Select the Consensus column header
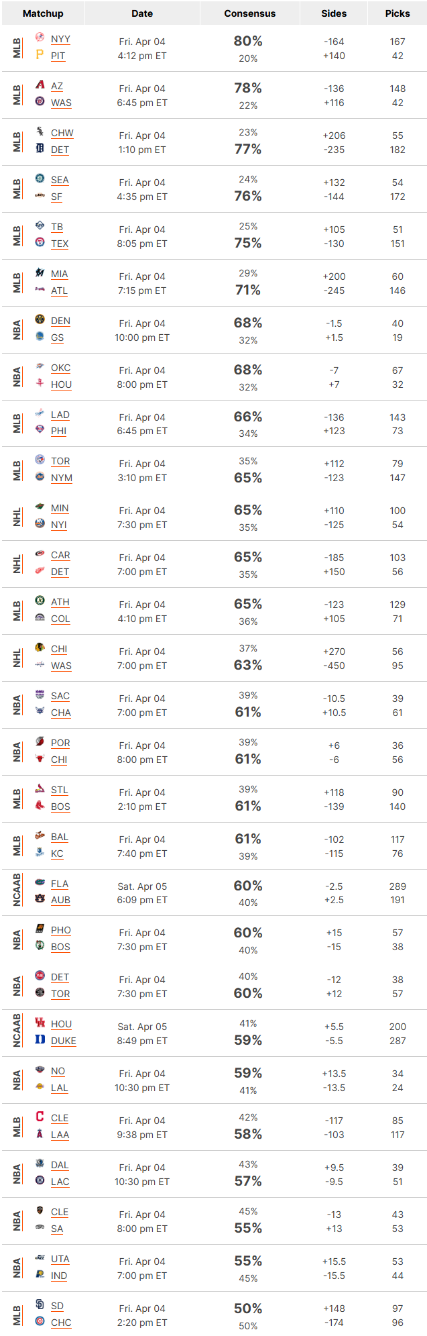This screenshot has width=427, height=1336. tap(249, 13)
